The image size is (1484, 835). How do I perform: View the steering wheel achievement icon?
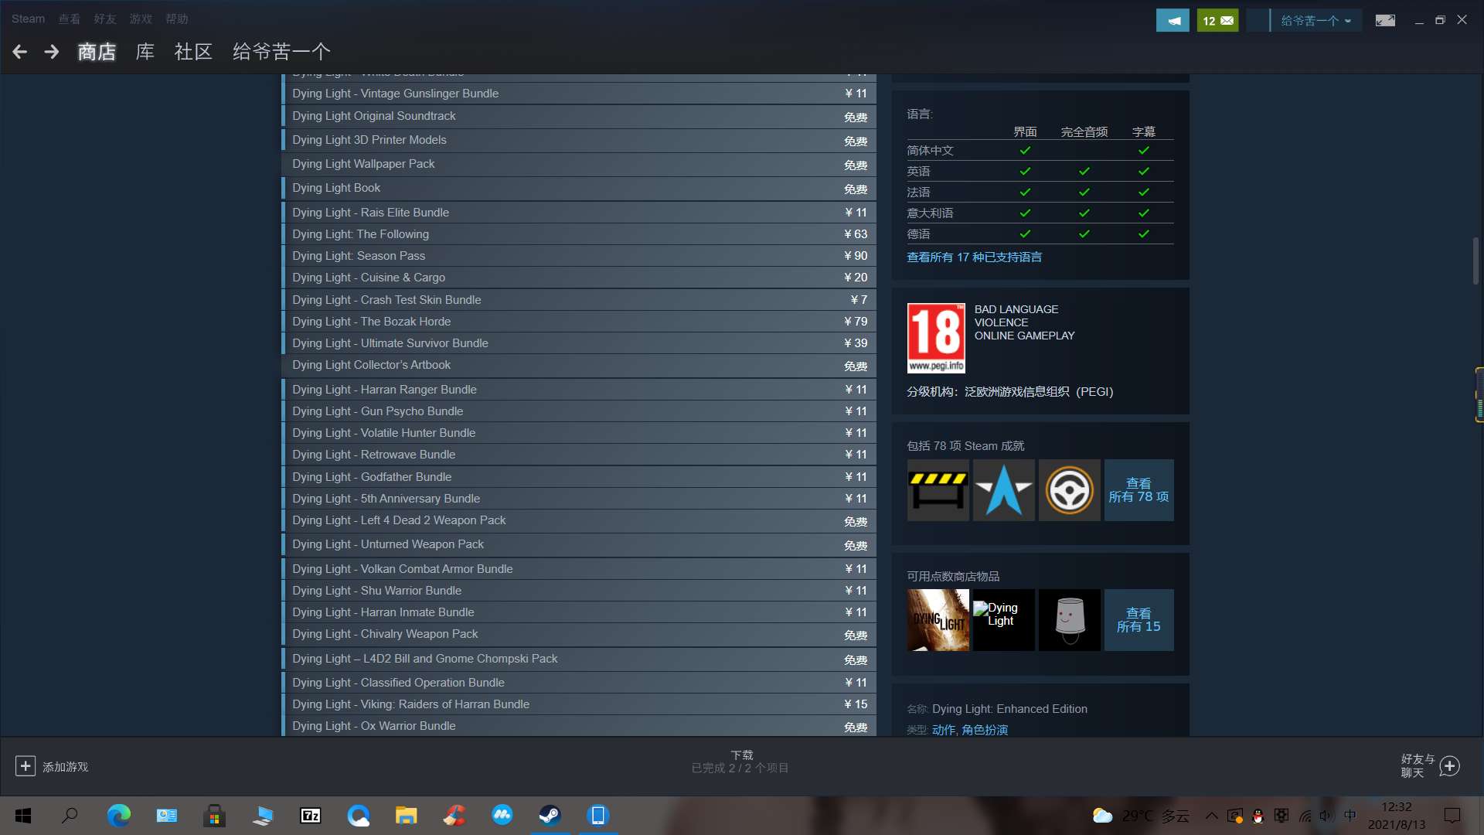coord(1069,490)
